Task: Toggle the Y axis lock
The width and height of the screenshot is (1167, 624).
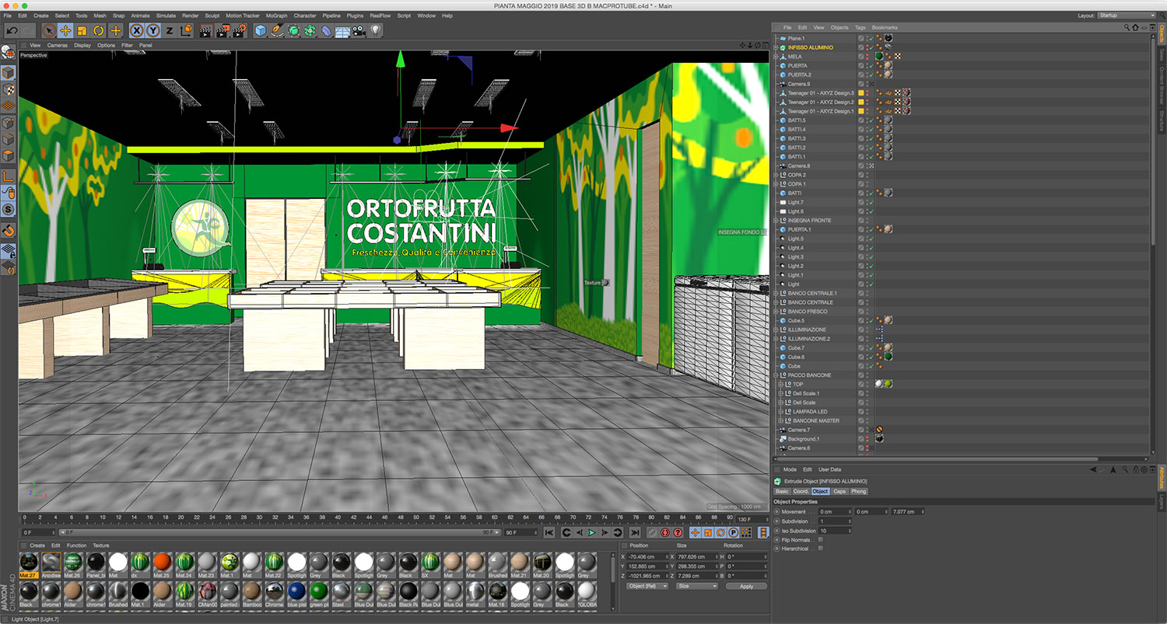Action: pos(153,30)
